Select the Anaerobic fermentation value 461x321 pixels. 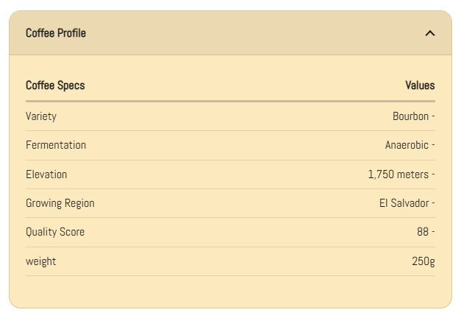407,145
